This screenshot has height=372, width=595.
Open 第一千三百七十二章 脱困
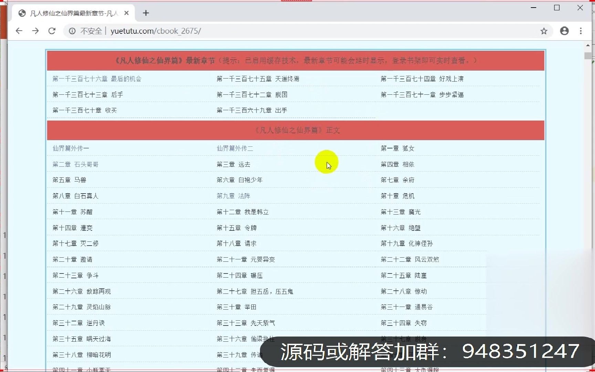[252, 95]
